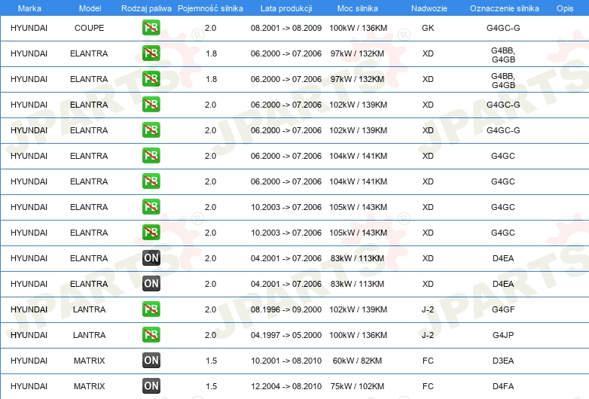Image resolution: width=589 pixels, height=399 pixels.
Task: Click the Pojemność silnika column header
Action: pos(210,8)
